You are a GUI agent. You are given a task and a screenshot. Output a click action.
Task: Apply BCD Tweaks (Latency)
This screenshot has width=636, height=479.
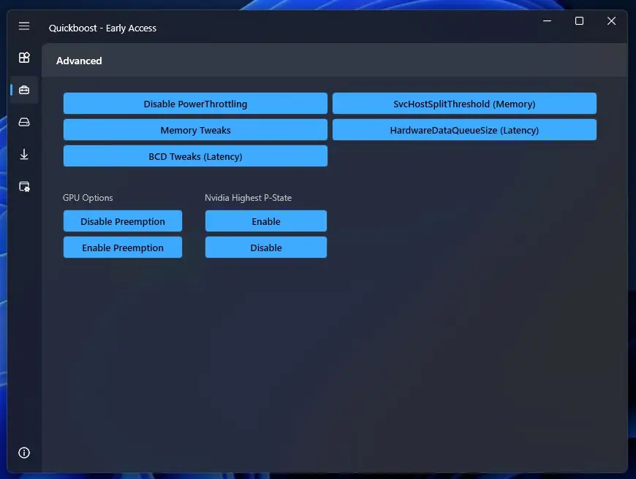[195, 156]
